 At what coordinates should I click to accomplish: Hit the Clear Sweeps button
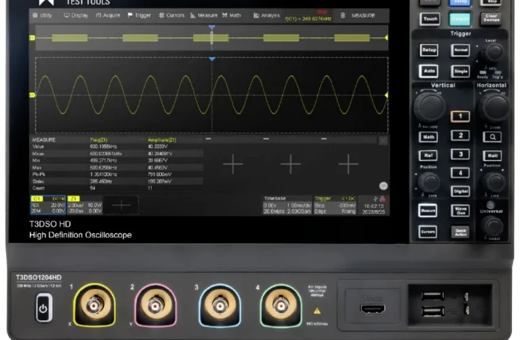click(x=491, y=18)
